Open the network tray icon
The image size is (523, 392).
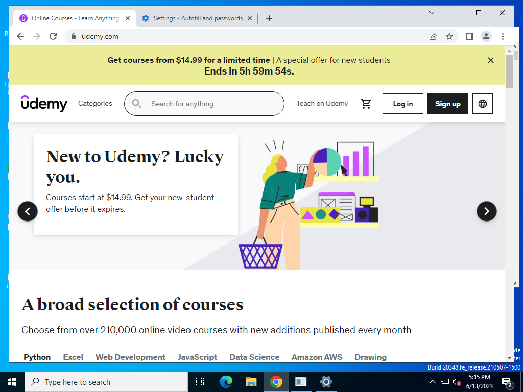444,382
